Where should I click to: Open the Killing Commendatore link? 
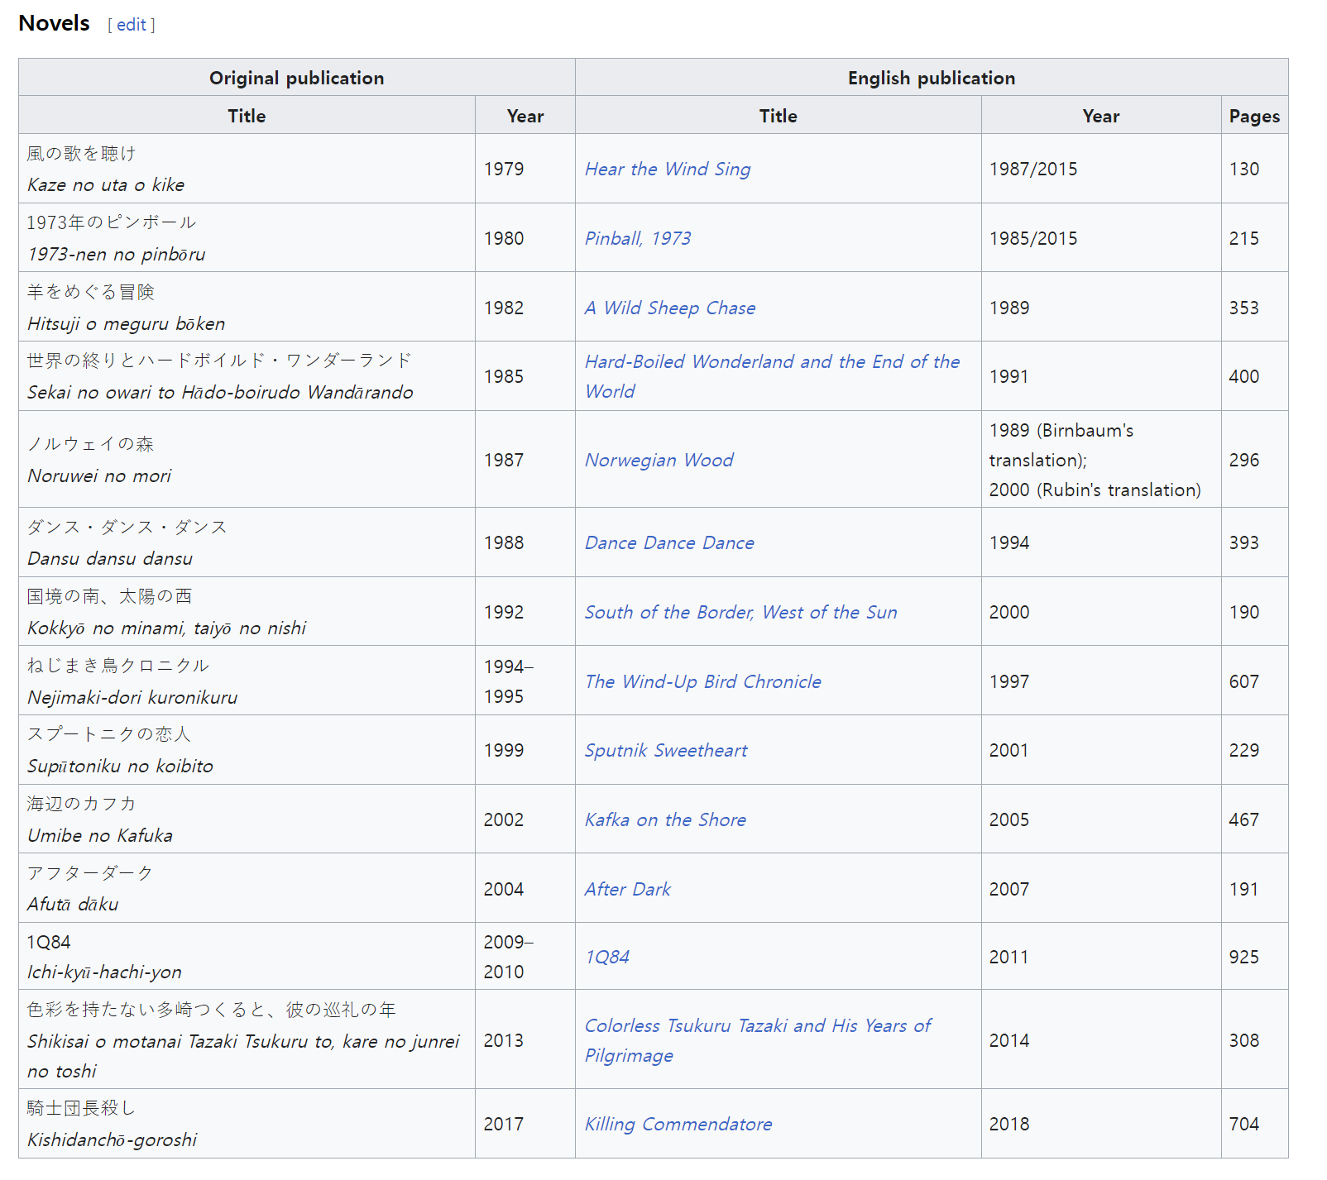tap(678, 1124)
